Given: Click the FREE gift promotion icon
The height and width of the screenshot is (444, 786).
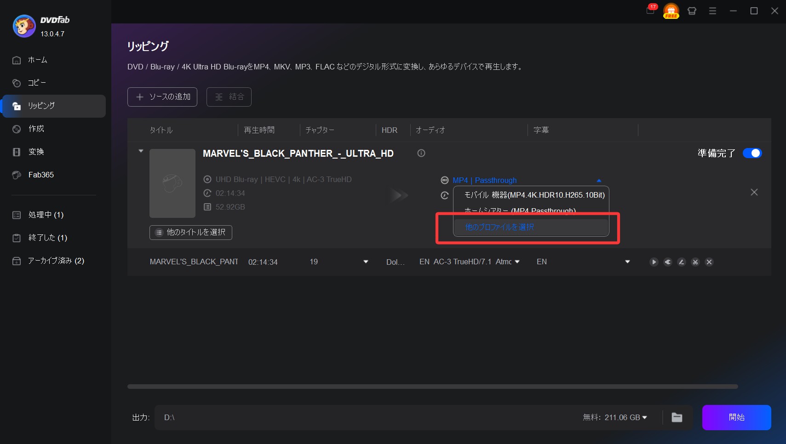Looking at the screenshot, I should coord(671,11).
